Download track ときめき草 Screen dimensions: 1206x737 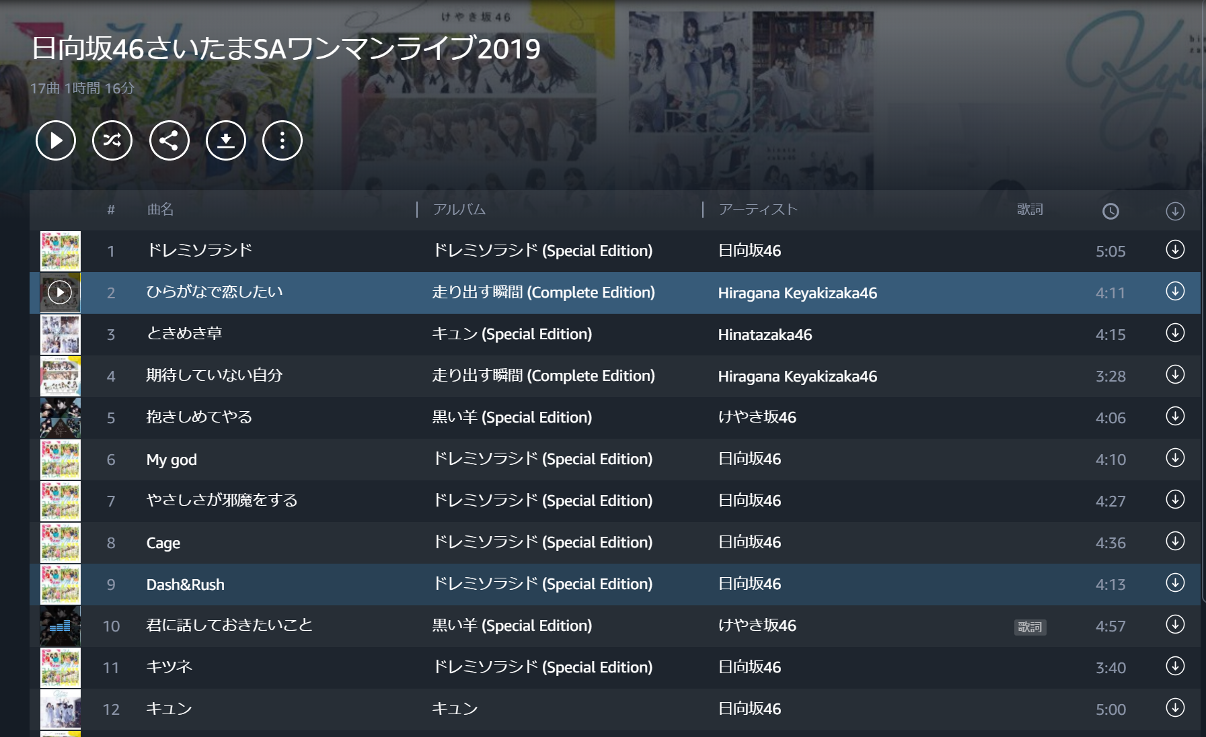[1175, 333]
